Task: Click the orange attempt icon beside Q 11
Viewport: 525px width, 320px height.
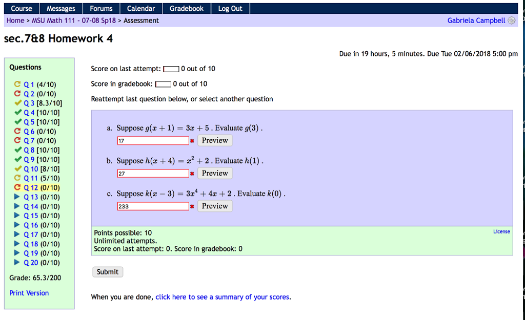Action: [x=18, y=178]
